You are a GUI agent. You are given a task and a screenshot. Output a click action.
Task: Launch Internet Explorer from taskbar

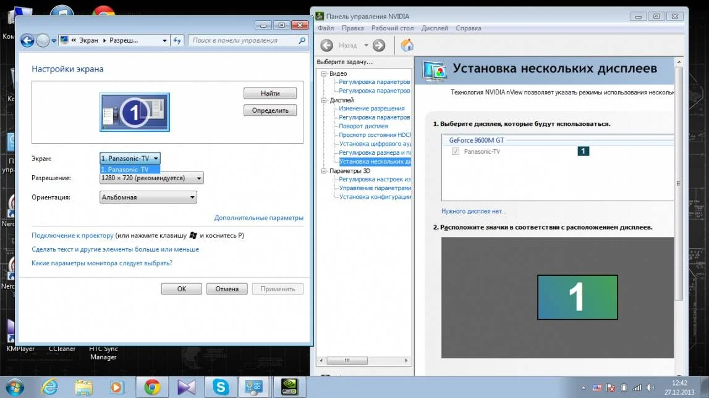coord(49,387)
